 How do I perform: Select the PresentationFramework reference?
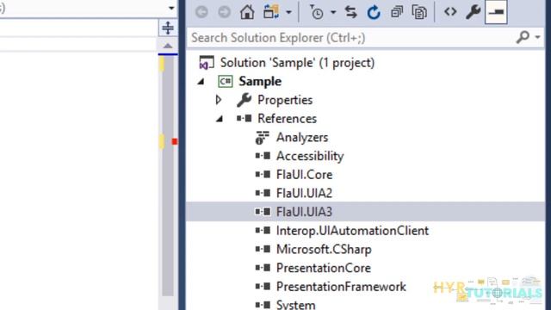click(341, 287)
